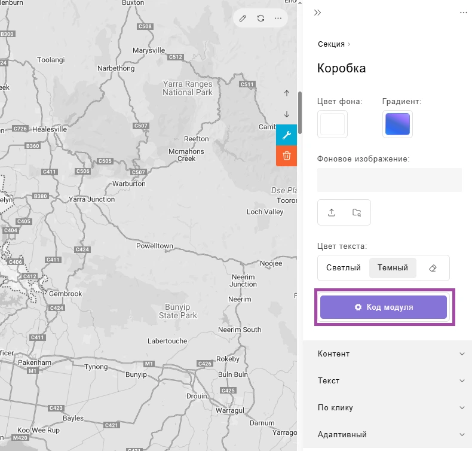Click the Narbethong label on map
Screen dimensions: 472x451
pos(116,68)
